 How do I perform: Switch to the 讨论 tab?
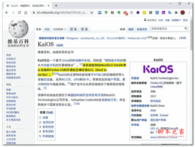point(47,29)
